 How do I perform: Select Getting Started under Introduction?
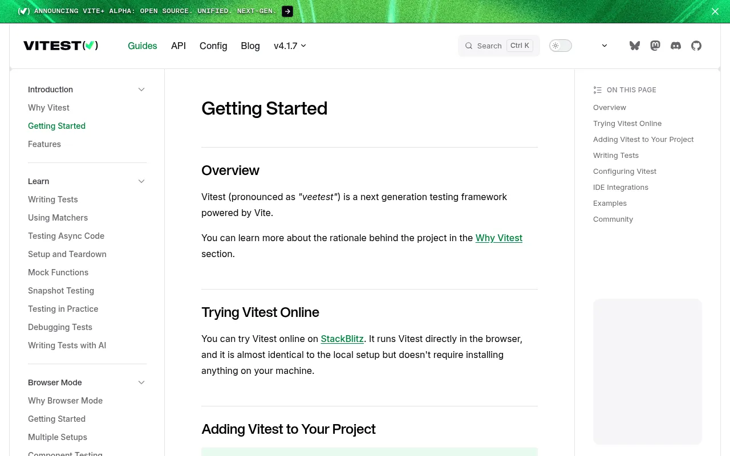[x=56, y=126]
